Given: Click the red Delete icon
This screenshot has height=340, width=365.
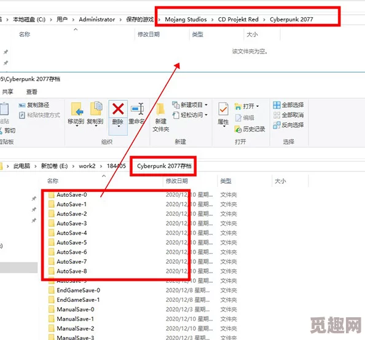Looking at the screenshot, I should [118, 109].
